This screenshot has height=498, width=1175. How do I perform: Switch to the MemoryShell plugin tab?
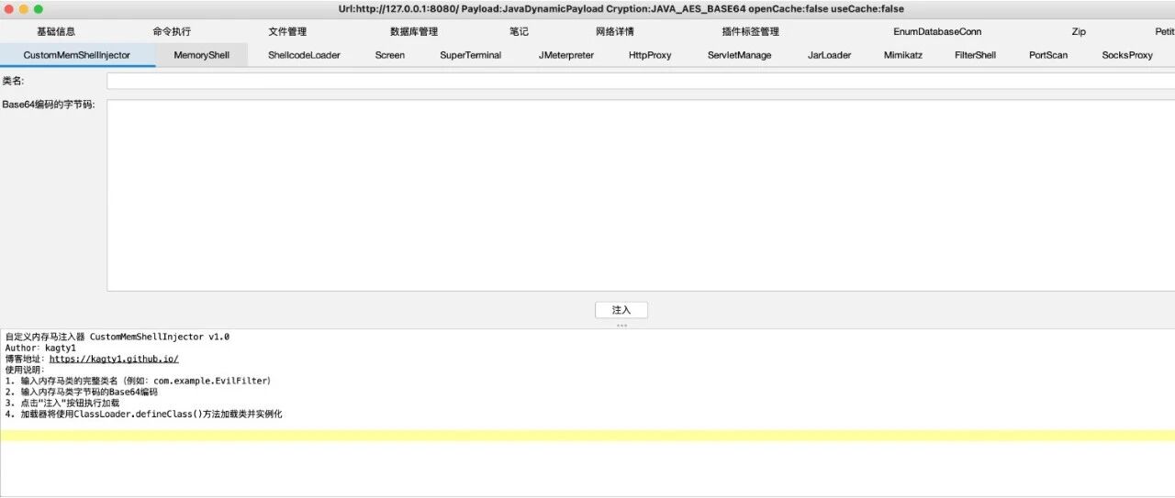coord(201,55)
